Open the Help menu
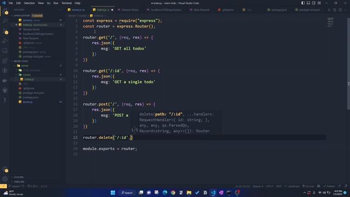350x197 pixels. pyautogui.click(x=78, y=3)
